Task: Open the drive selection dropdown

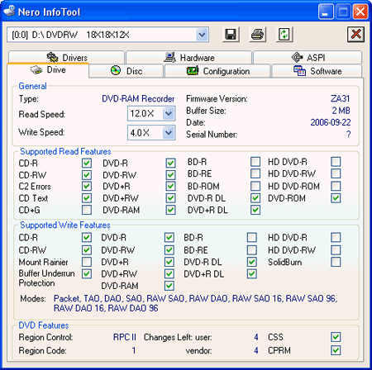Action: coord(202,35)
